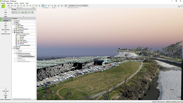
Task: Uncheck the High Vegetation point group
Action: point(16,42)
